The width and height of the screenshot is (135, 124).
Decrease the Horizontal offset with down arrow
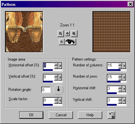[x=56, y=67]
